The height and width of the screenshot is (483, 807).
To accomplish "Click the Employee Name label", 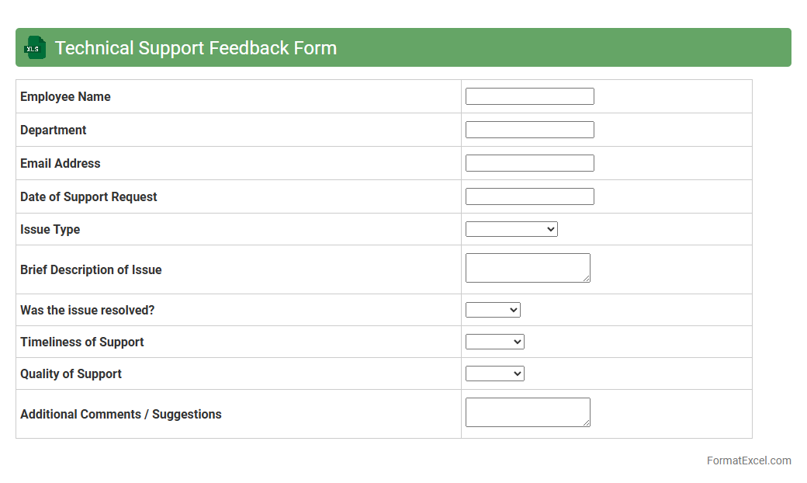I will tap(65, 96).
